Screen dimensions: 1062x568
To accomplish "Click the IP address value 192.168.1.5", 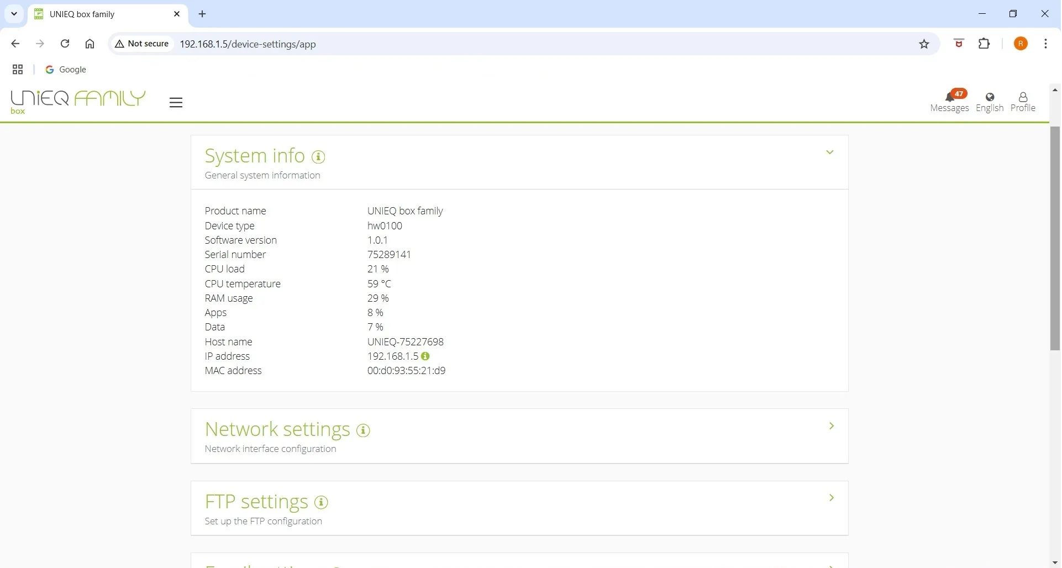I will [x=393, y=357].
